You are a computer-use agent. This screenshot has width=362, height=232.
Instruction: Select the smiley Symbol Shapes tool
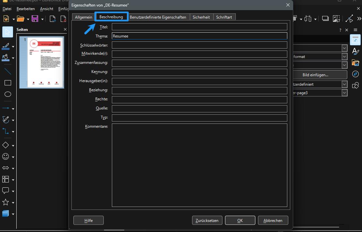pos(6,156)
